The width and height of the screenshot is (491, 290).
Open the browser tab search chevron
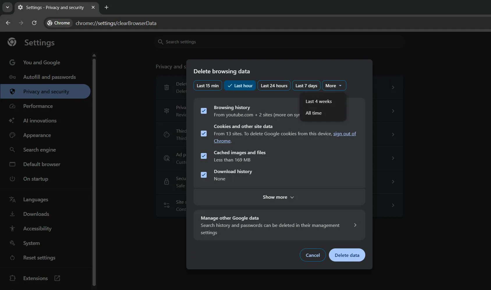tap(7, 7)
